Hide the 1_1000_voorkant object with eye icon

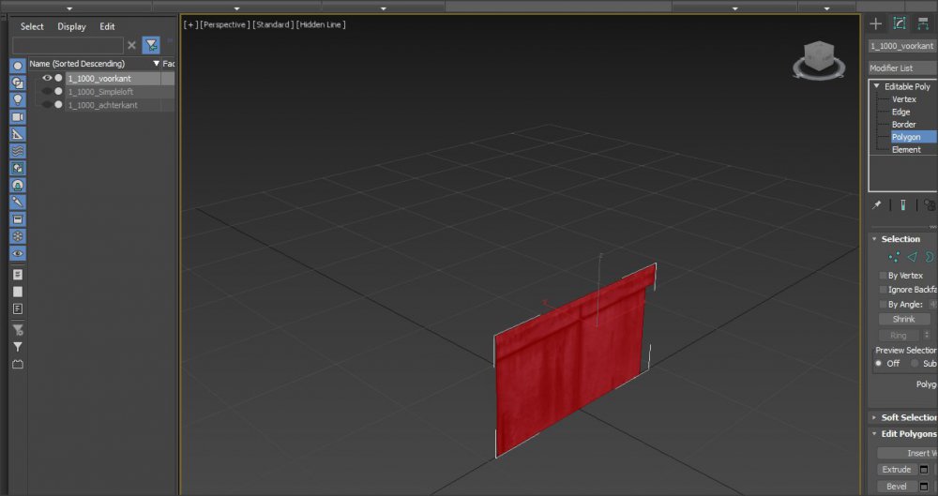tap(47, 79)
